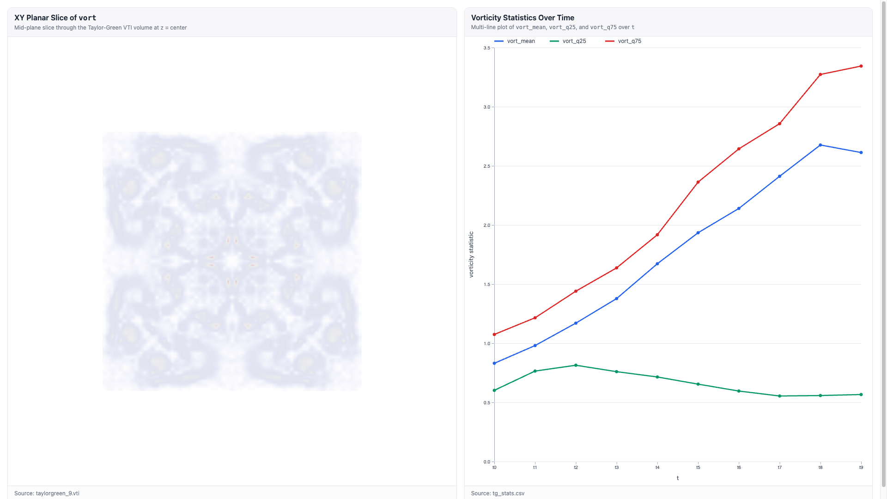Click the 'Mid-plane slice' subtitle text
The width and height of the screenshot is (887, 499).
[x=100, y=28]
